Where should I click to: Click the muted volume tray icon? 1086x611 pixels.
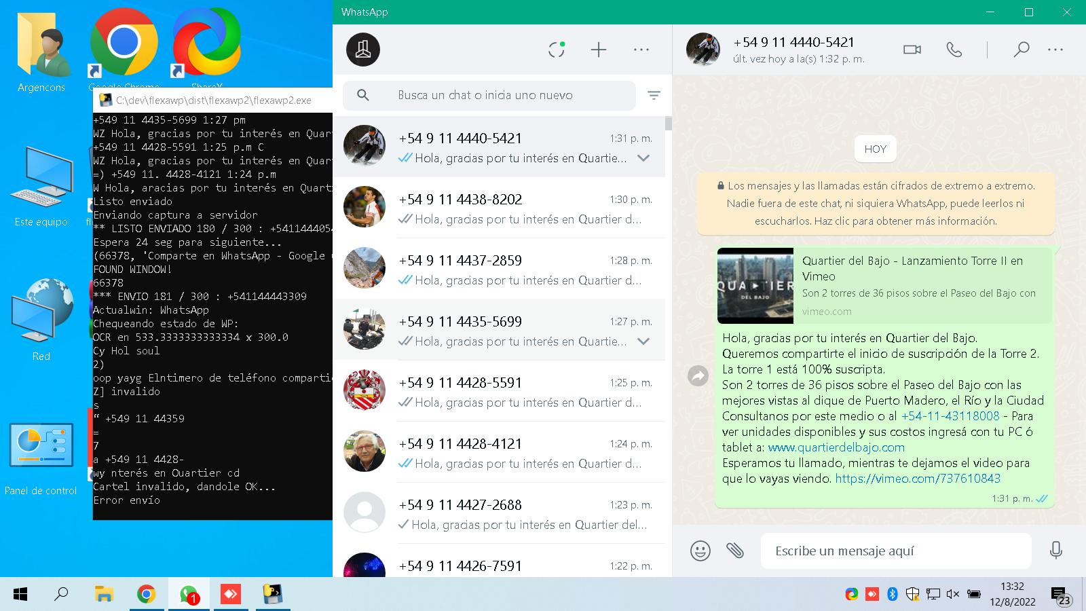(x=953, y=594)
